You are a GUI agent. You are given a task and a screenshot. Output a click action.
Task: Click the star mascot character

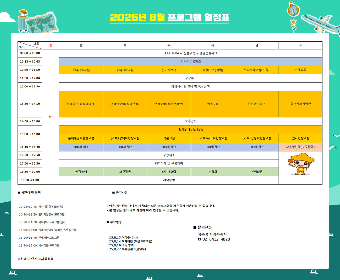(x=301, y=164)
